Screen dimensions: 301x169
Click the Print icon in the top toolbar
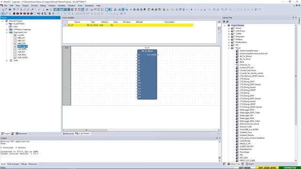coord(47,9)
